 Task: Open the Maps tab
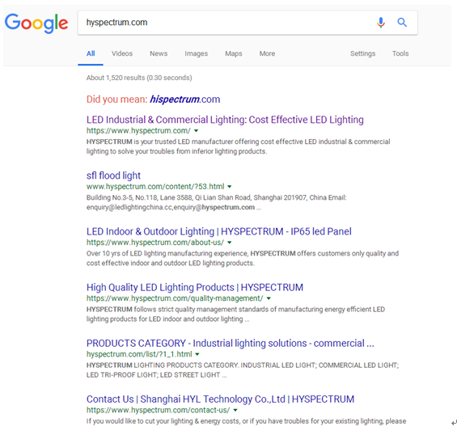click(234, 53)
